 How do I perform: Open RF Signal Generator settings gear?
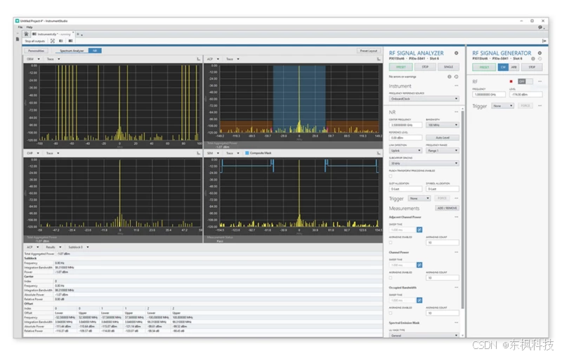(540, 53)
